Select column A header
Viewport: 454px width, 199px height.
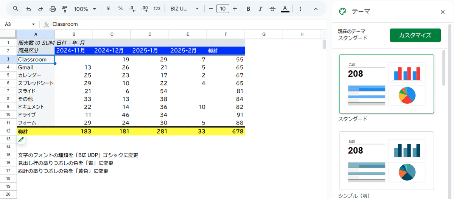[36, 34]
